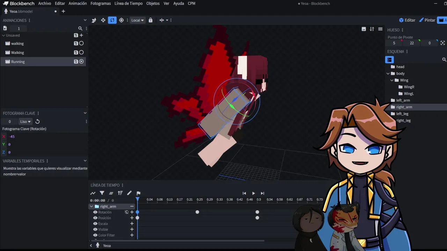Viewport: 447px width, 251px height.
Task: Click the Z rotation value field
Action: pyautogui.click(x=47, y=152)
